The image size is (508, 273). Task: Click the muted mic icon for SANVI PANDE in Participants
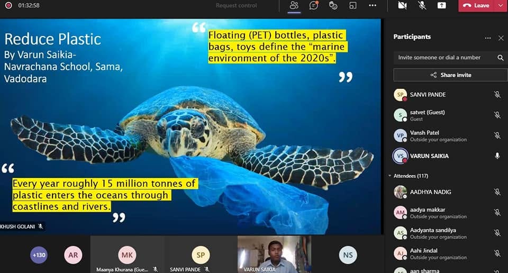497,95
